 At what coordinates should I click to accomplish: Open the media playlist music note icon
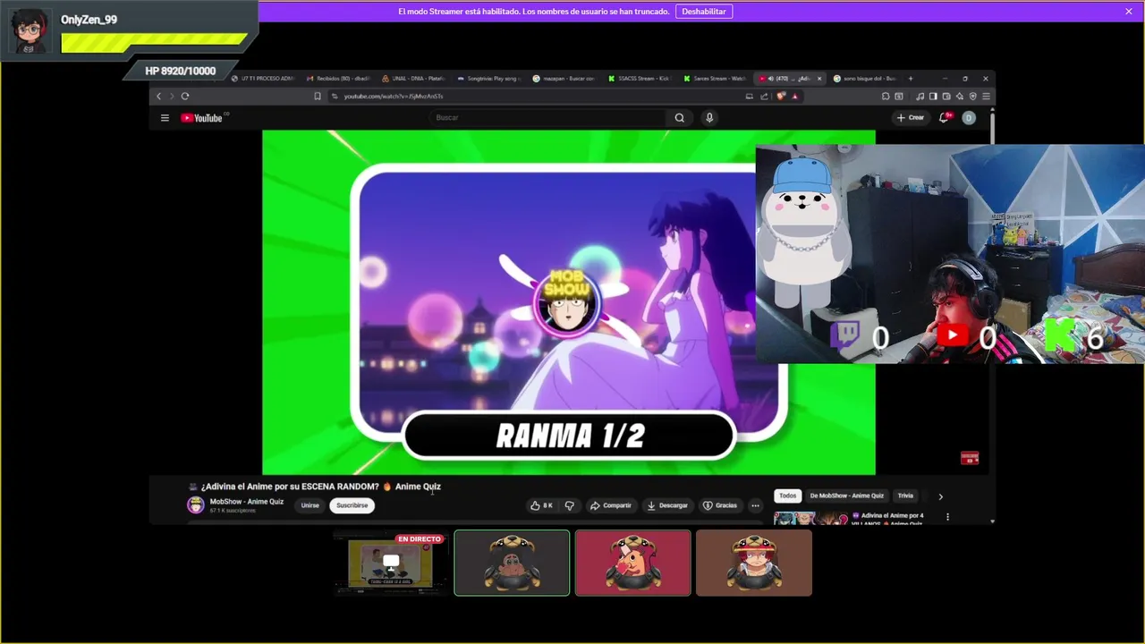point(920,96)
